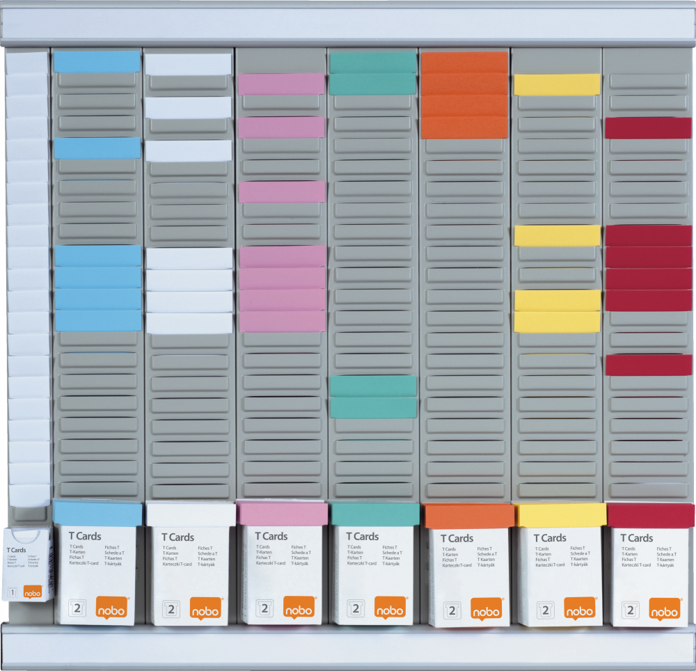Viewport: 696px width, 671px height.
Task: Click the nobo logo on the yellow card pack
Action: pyautogui.click(x=579, y=609)
